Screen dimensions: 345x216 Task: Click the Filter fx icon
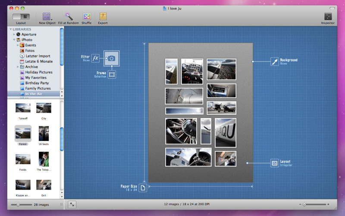click(95, 58)
